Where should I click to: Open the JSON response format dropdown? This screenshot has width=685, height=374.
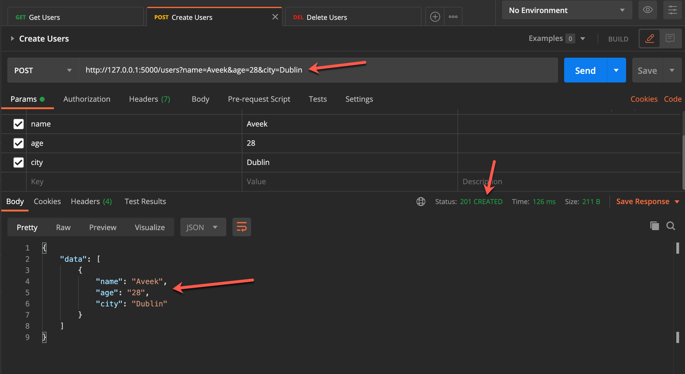[203, 227]
